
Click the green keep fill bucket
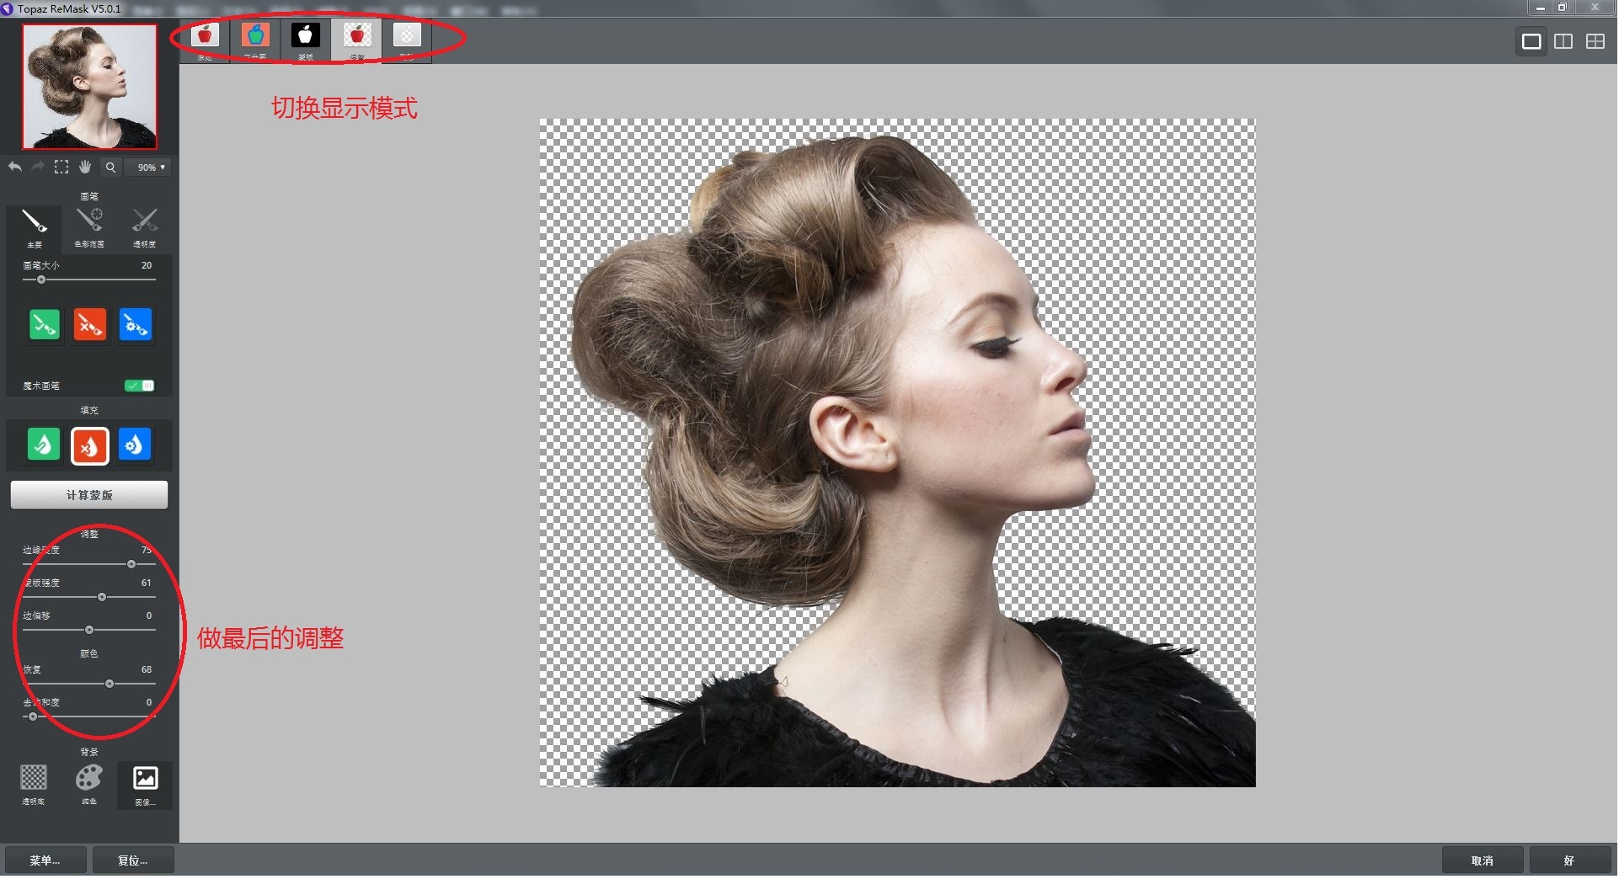[44, 445]
